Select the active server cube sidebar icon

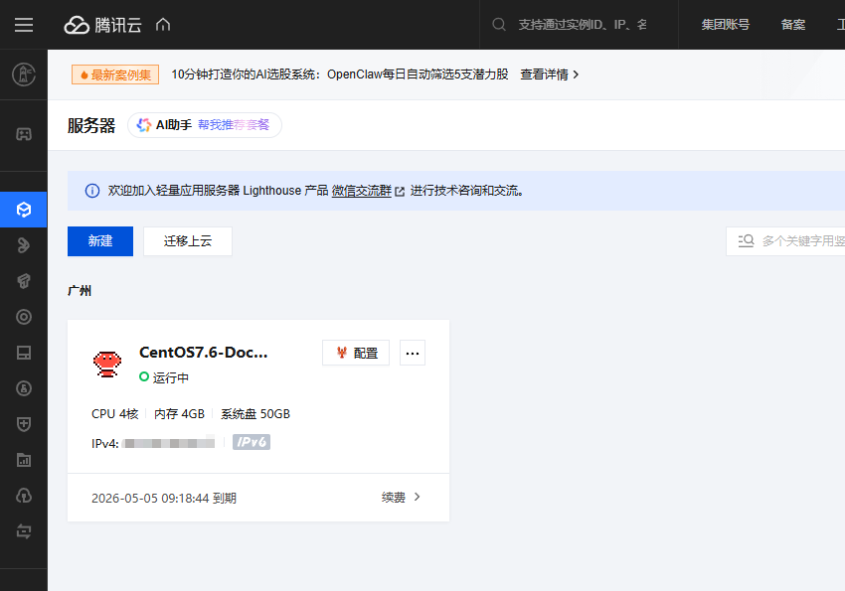(x=24, y=210)
